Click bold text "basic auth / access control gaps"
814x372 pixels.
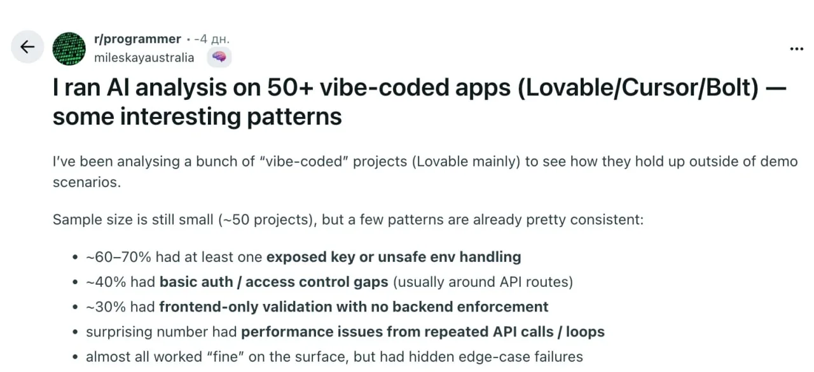273,282
